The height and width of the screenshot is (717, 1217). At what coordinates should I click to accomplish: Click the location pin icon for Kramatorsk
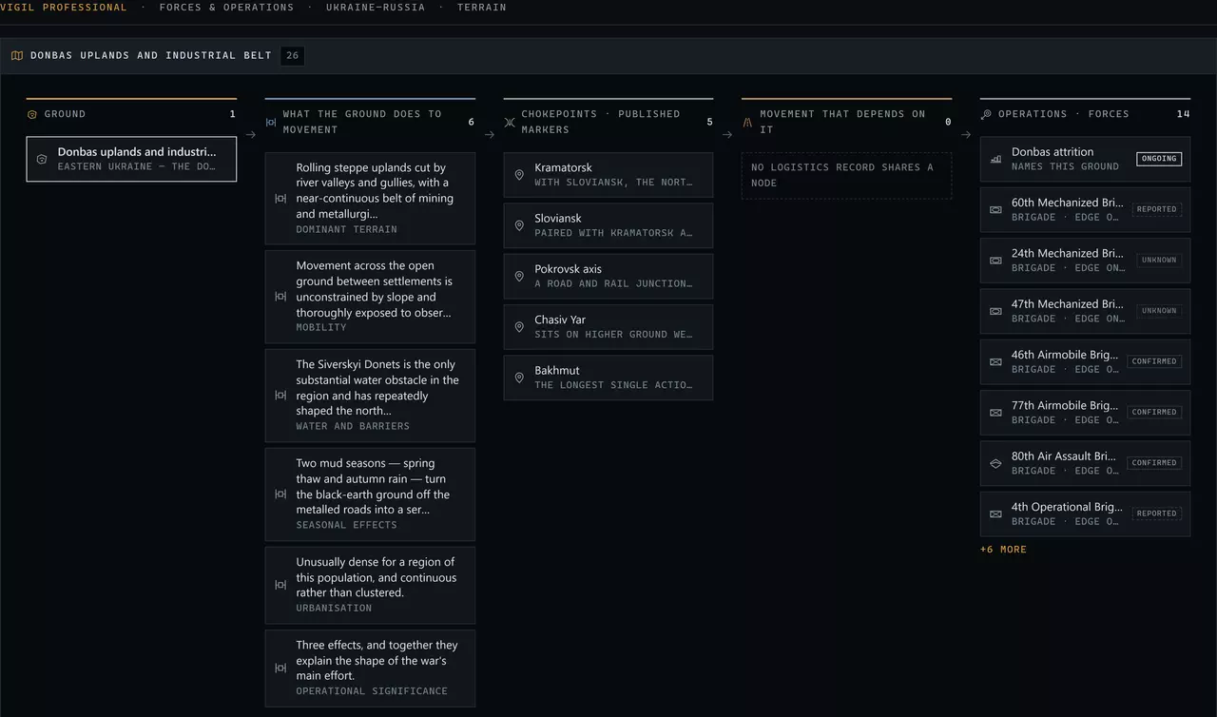pos(519,175)
